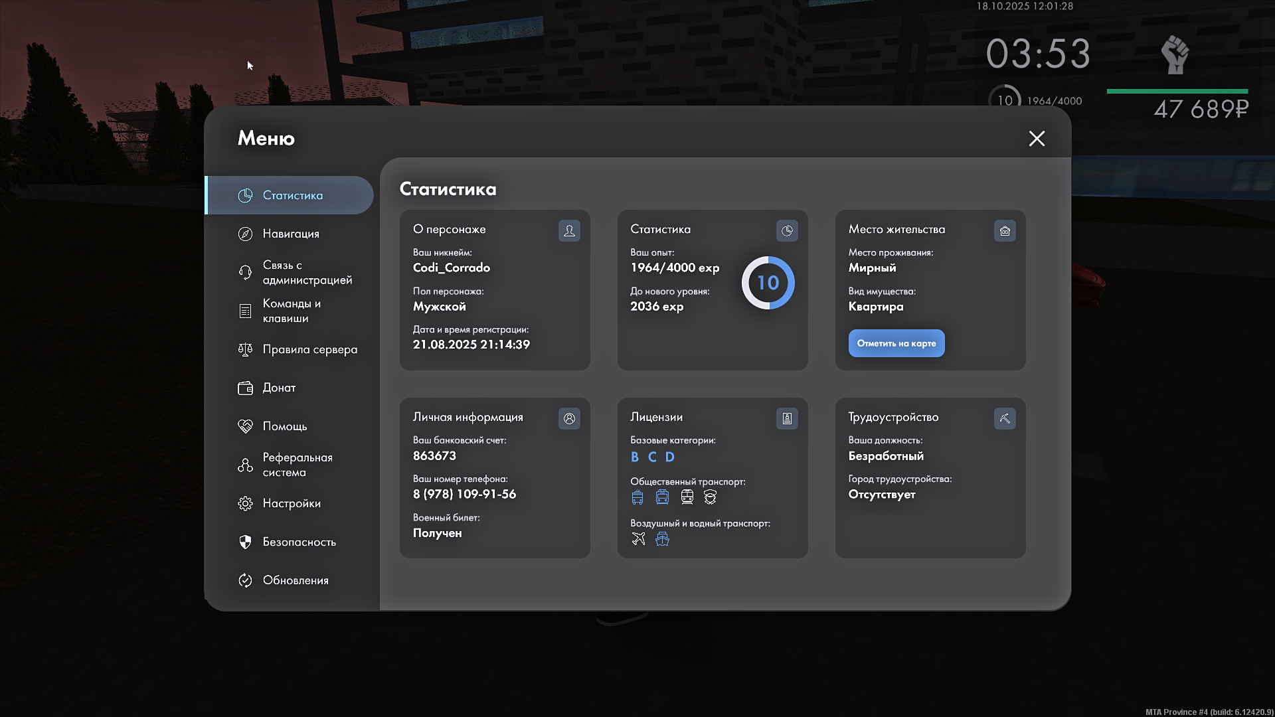Open Реферальная система menu item

297,465
